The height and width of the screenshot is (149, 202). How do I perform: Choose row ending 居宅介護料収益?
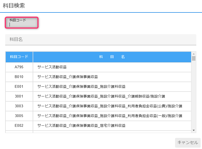99,126
